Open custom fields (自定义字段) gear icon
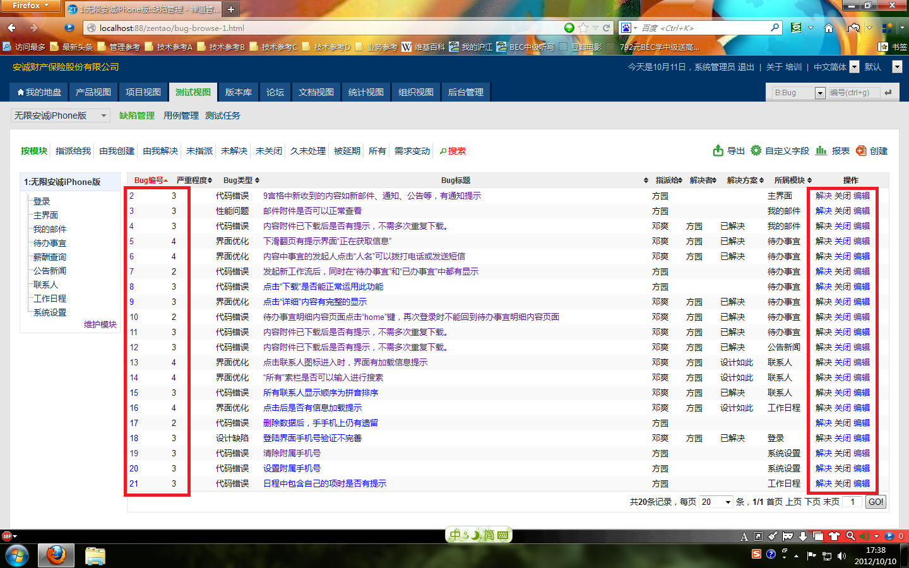This screenshot has width=909, height=568. tap(756, 151)
